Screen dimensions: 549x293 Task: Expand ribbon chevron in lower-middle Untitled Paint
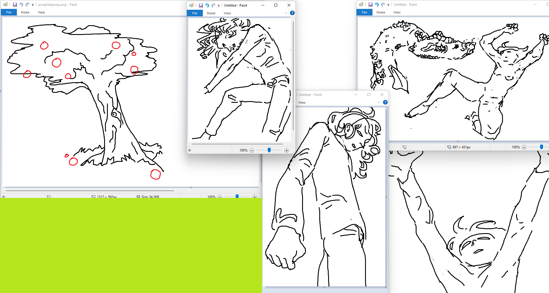379,102
